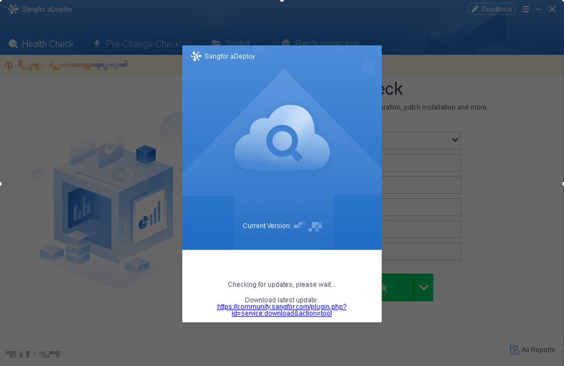This screenshot has height=366, width=564.
Task: Click the second form input field
Action: point(421,163)
